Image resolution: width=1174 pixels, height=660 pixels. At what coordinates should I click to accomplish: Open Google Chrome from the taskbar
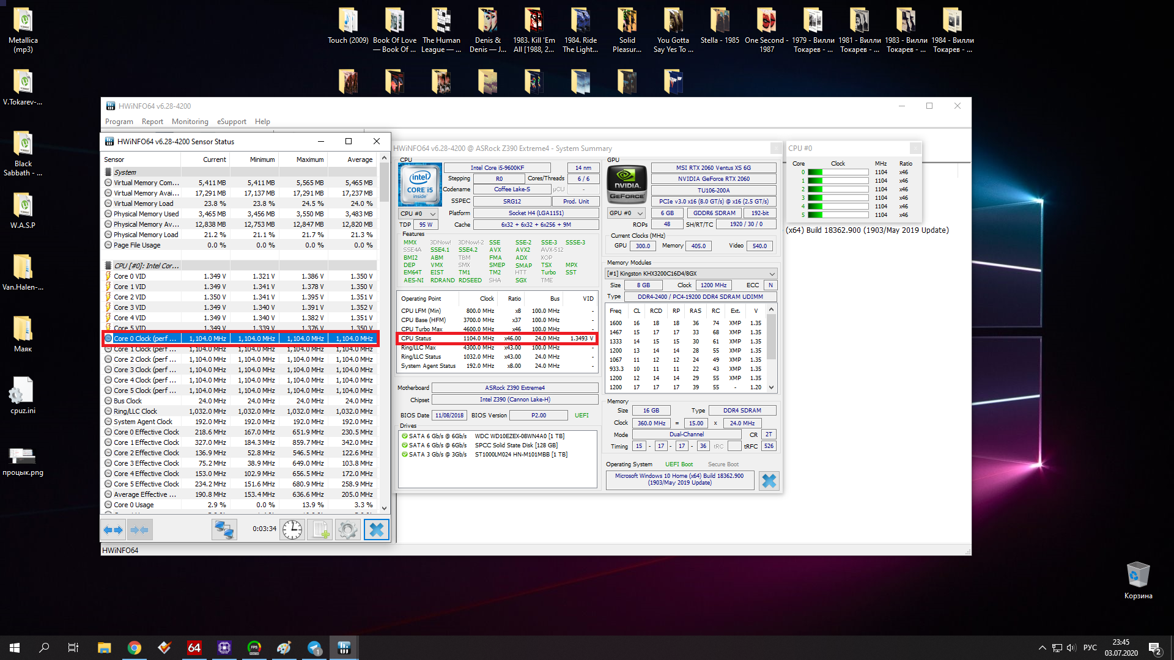(x=135, y=648)
